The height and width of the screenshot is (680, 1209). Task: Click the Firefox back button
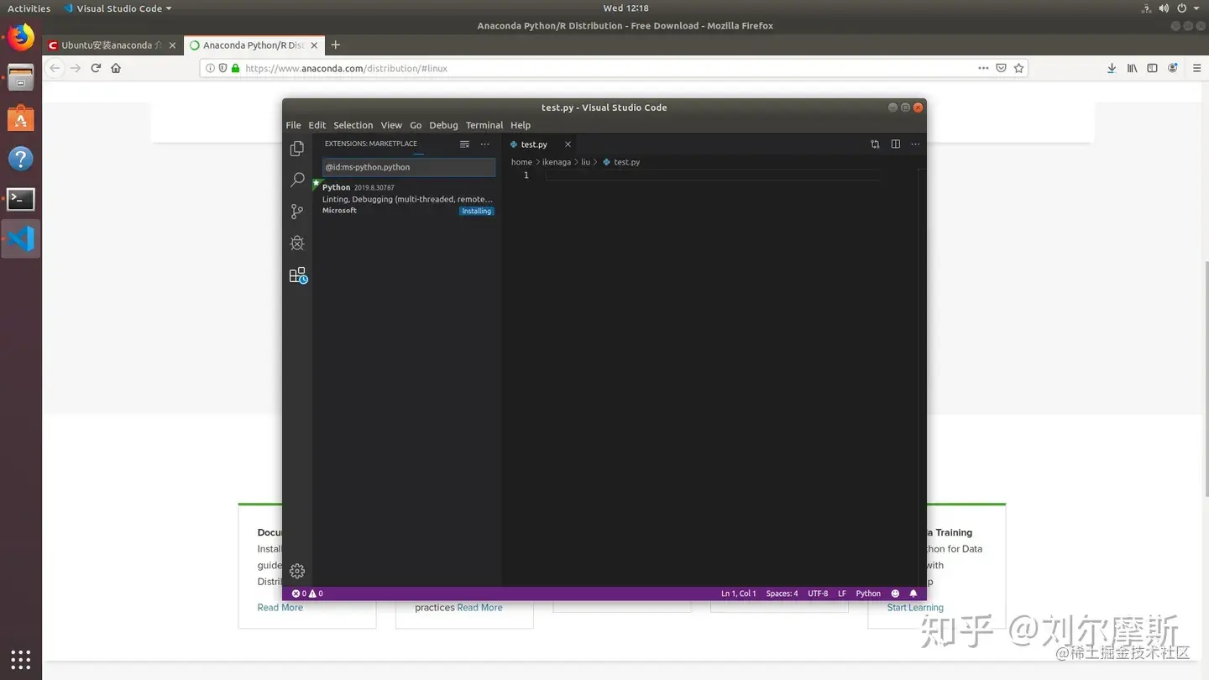pos(55,68)
